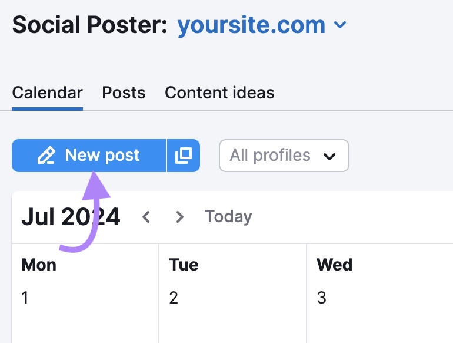The image size is (453, 343).
Task: Click the Social Poster title text
Action: tap(89, 25)
